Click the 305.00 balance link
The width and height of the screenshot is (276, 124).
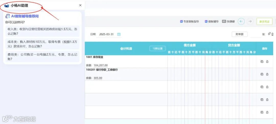click(98, 78)
